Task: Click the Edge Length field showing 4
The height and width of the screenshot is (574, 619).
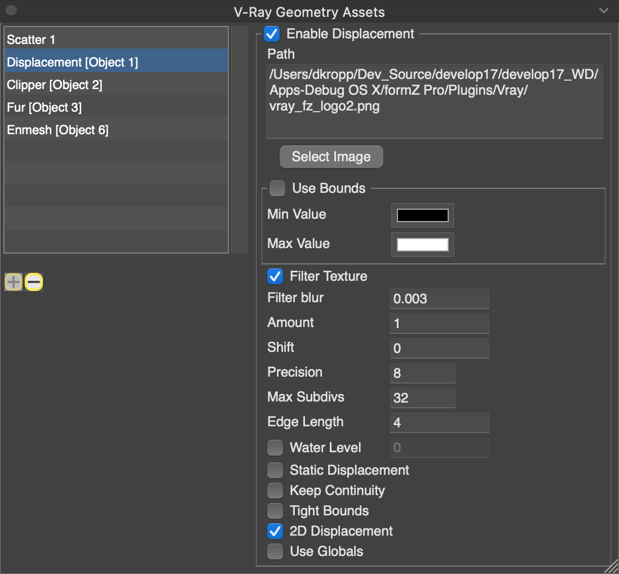Action: tap(439, 423)
